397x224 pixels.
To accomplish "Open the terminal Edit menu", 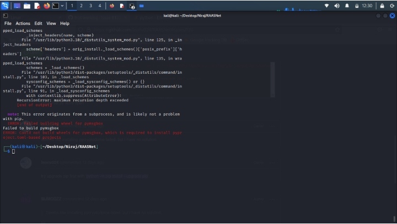I will coord(38,23).
